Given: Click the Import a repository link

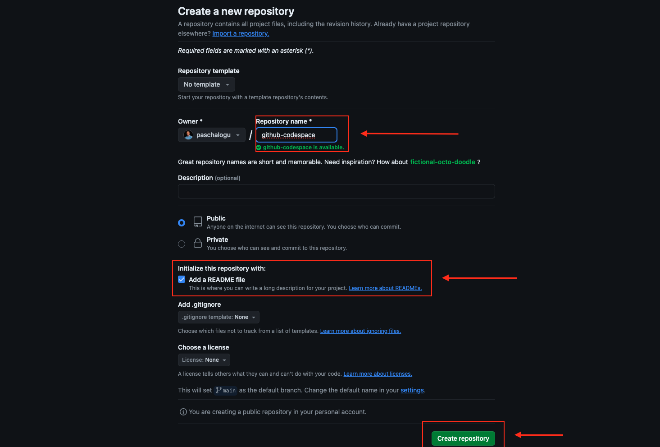Looking at the screenshot, I should pos(240,33).
